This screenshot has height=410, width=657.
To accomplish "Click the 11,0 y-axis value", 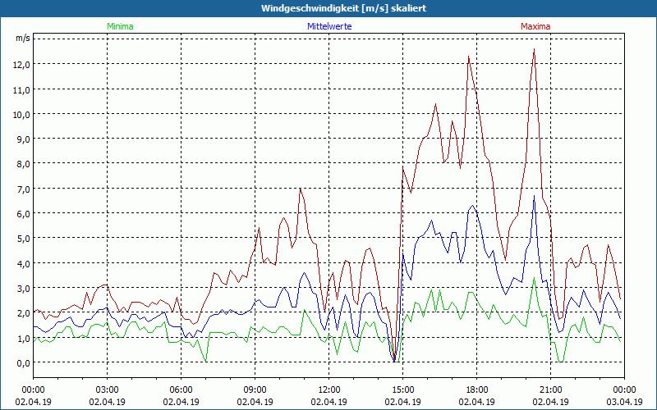I will click(x=22, y=89).
